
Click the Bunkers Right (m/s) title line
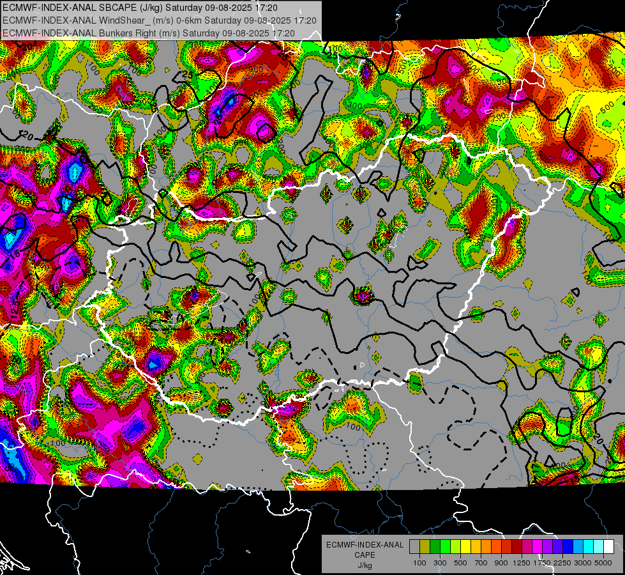149,33
